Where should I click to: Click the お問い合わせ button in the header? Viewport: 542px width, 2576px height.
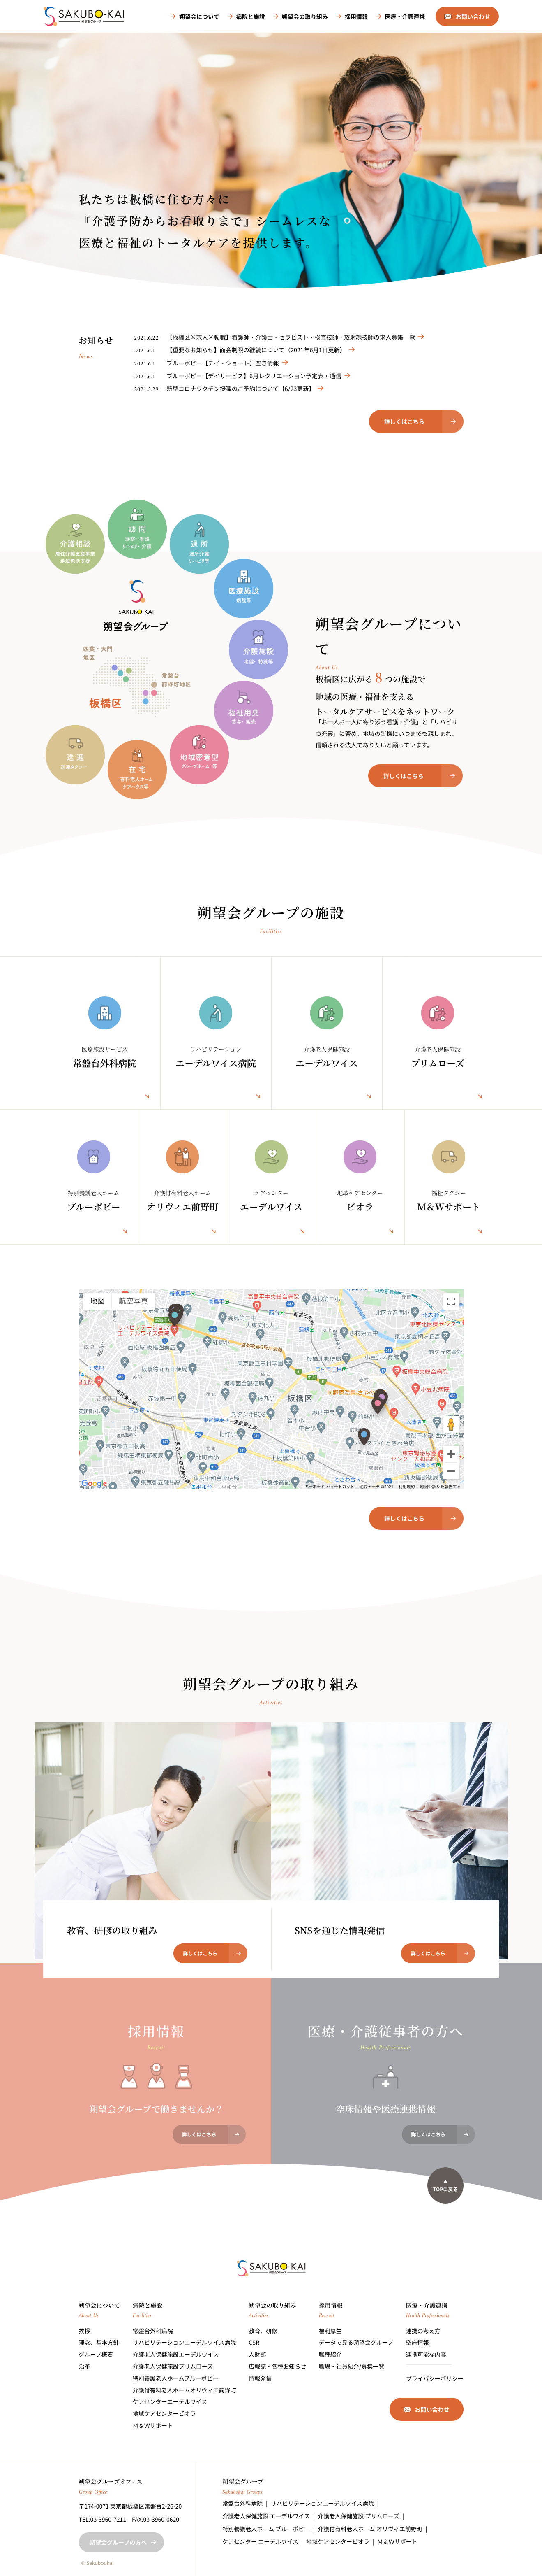tap(467, 17)
